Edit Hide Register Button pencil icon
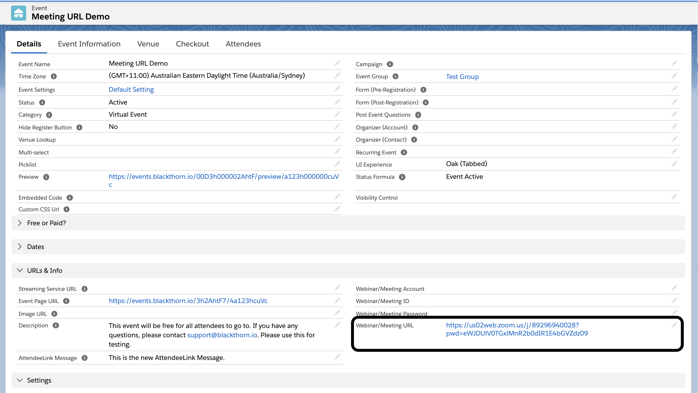The image size is (698, 393). click(x=337, y=126)
